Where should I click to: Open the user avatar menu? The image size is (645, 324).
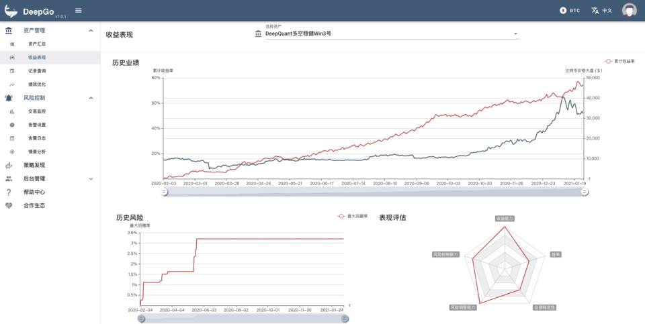coord(630,11)
